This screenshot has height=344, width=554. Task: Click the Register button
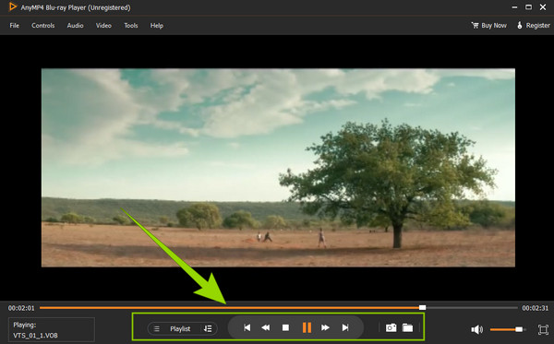(534, 26)
